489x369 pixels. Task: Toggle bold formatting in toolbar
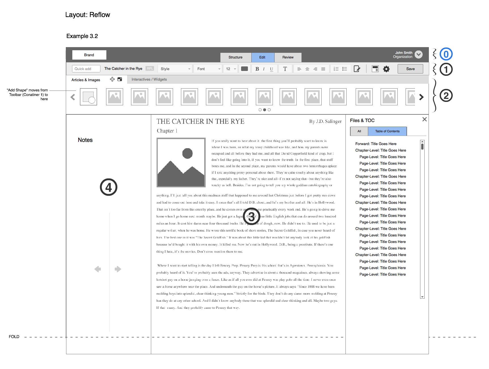point(257,69)
